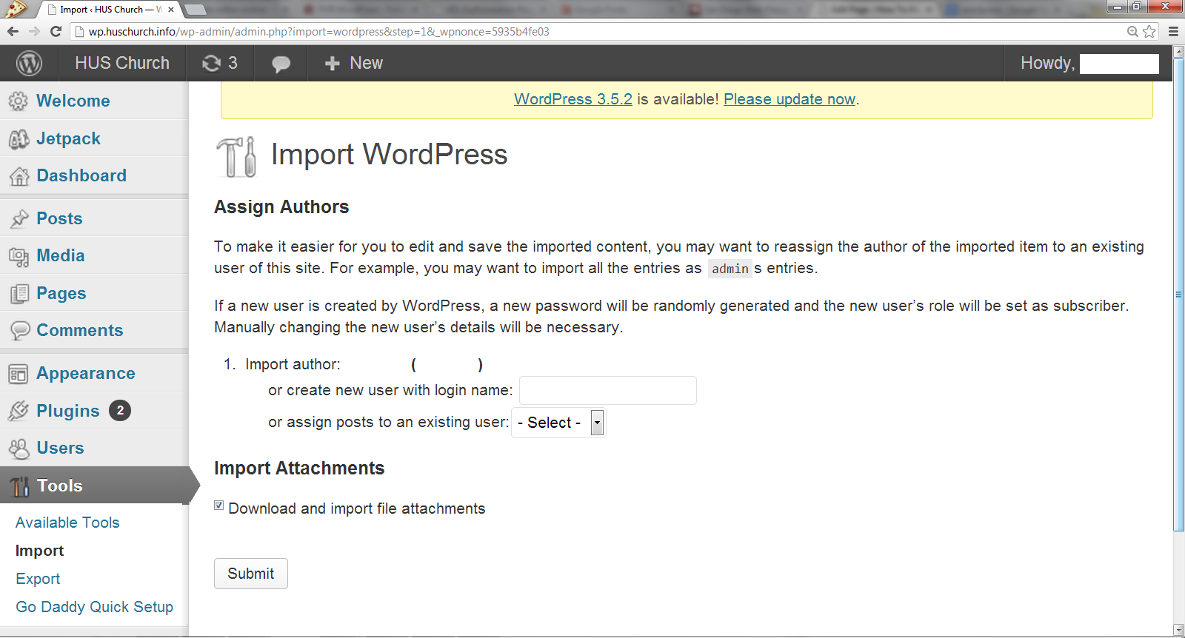
Task: Click the Users sidebar icon
Action: [x=19, y=449]
